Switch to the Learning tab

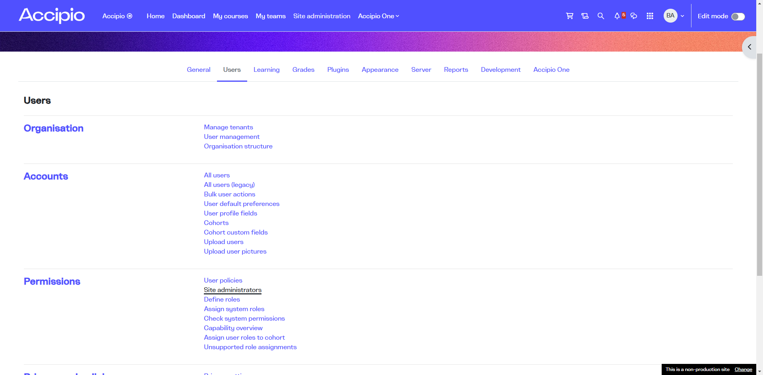[x=267, y=69]
